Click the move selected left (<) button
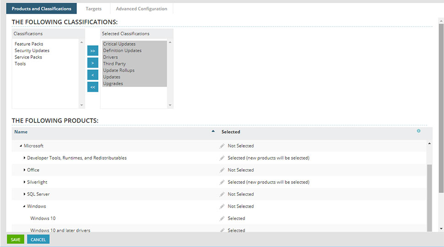Viewport: 444px width, 247px height. 92,75
